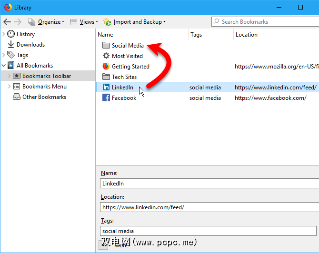
Task: Maximize the Library window
Action: click(300, 7)
